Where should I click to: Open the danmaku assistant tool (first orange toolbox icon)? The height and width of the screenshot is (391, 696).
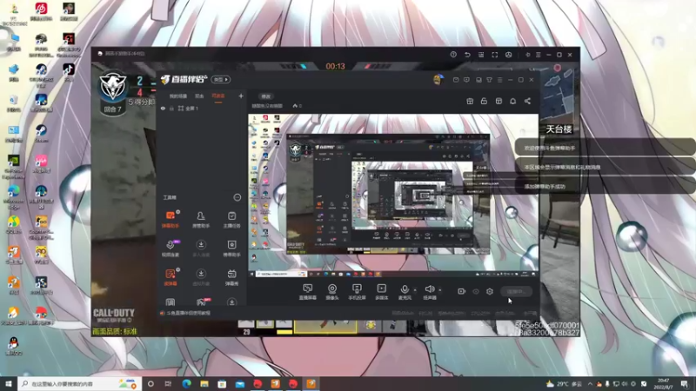(x=171, y=219)
